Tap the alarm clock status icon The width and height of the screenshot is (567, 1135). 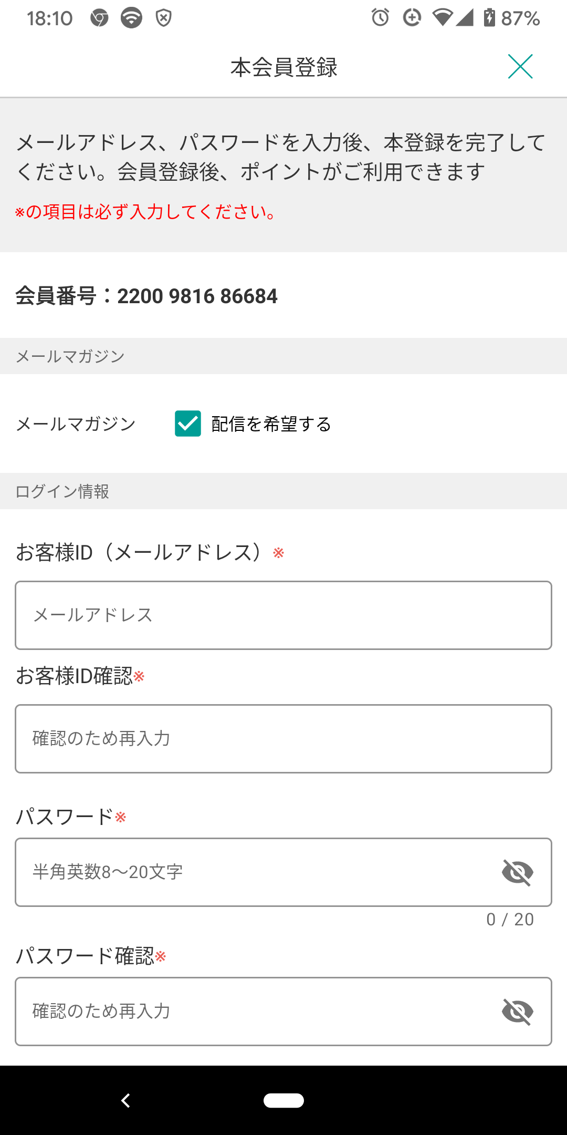(x=380, y=18)
